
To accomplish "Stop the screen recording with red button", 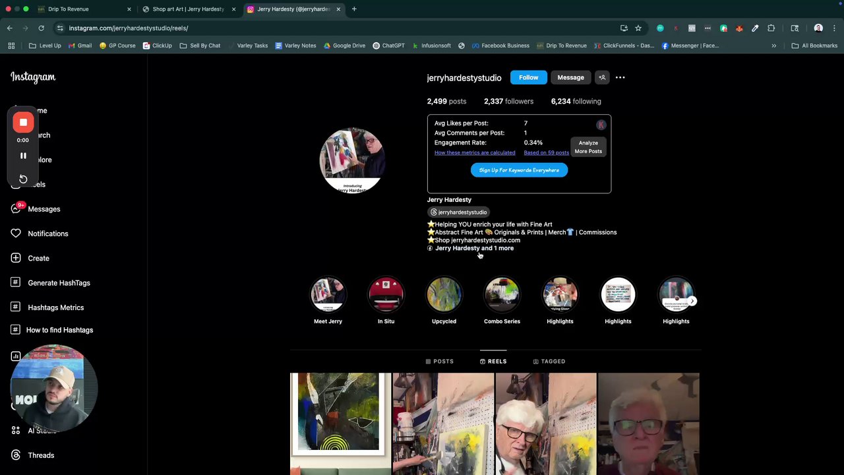I will (x=23, y=122).
